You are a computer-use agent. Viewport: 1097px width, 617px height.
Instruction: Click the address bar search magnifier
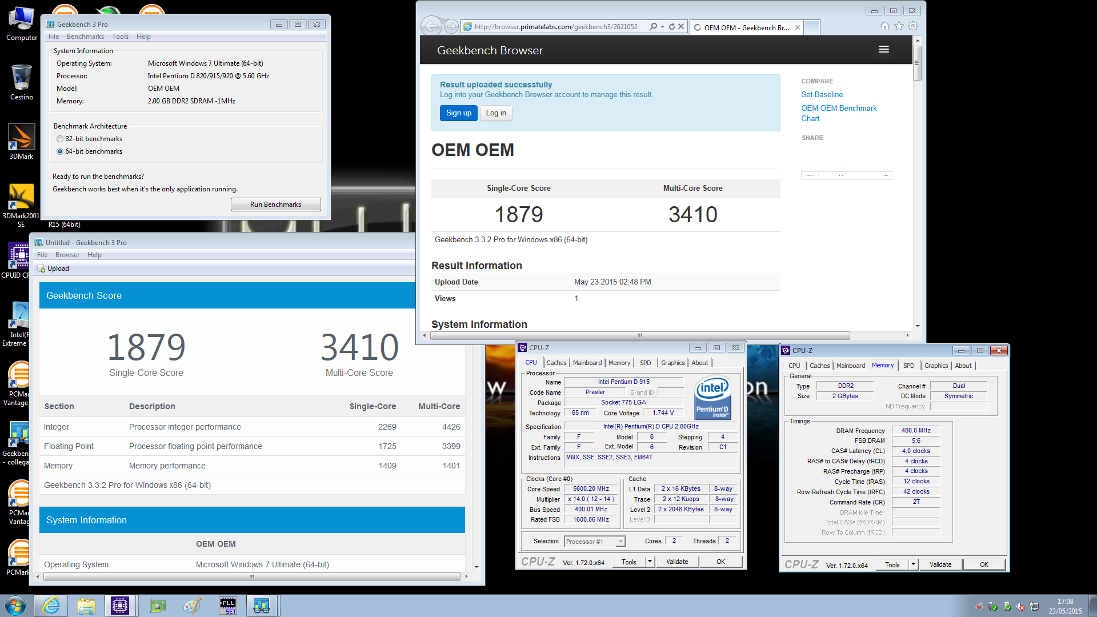pos(653,26)
